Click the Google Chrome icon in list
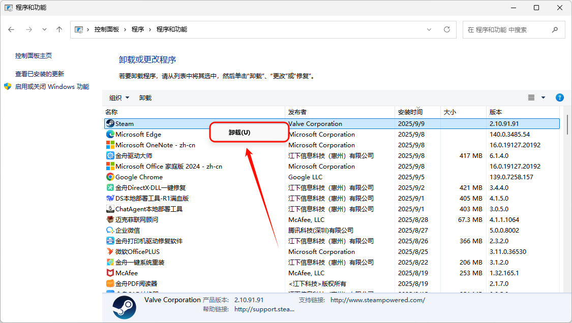 [110, 177]
